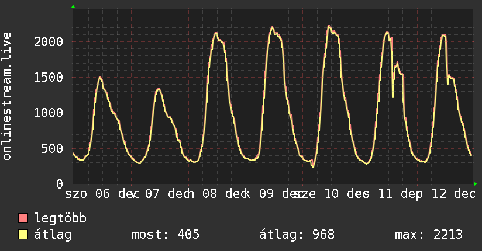Click the 'átlag: 968' average statistic
This screenshot has width=482, height=251.
pyautogui.click(x=297, y=235)
